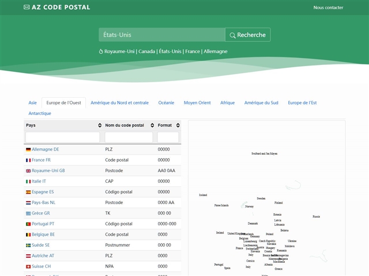
Task: Click the Portuguese flag icon
Action: tap(28, 224)
